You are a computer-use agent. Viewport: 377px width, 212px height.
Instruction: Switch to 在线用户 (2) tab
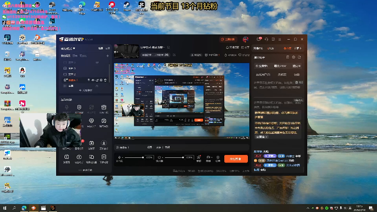[263, 75]
